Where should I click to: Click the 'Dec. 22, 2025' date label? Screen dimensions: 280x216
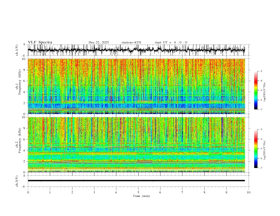(99, 42)
